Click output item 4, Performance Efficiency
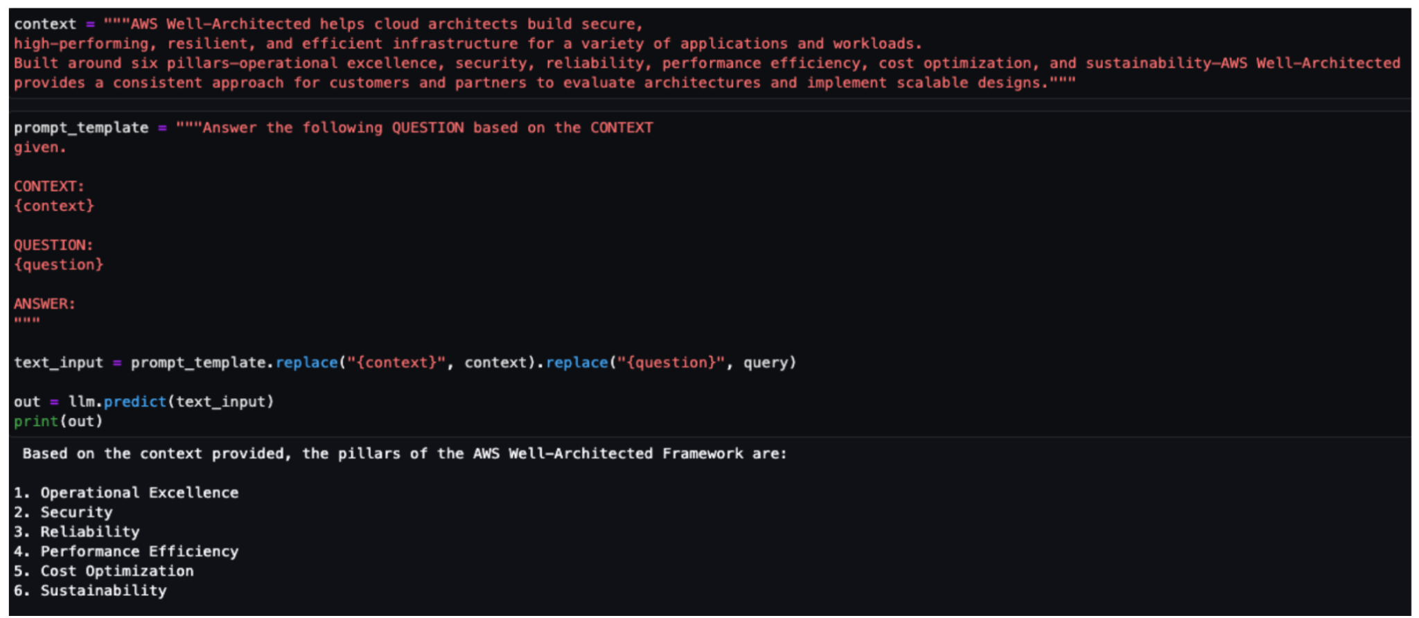The image size is (1419, 618). tap(126, 551)
